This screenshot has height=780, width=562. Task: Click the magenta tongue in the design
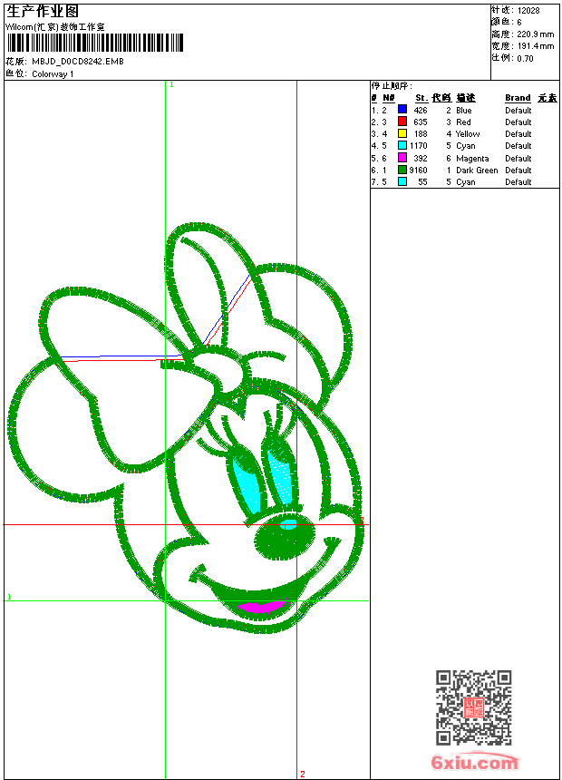click(262, 607)
